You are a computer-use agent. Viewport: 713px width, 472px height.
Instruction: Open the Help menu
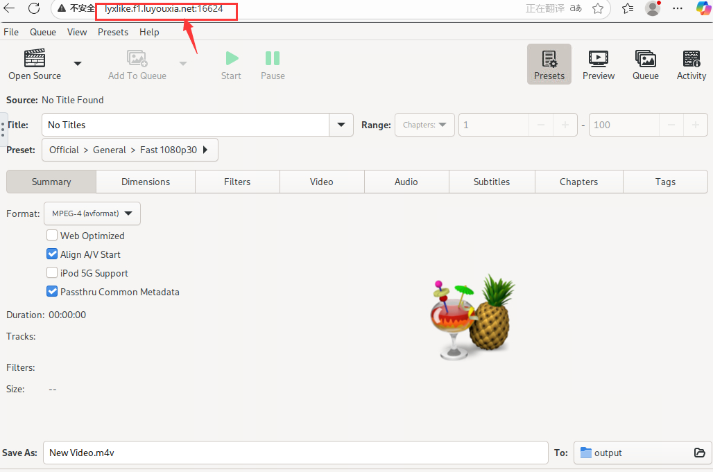149,33
